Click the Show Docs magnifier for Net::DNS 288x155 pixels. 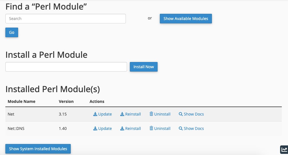(181, 129)
